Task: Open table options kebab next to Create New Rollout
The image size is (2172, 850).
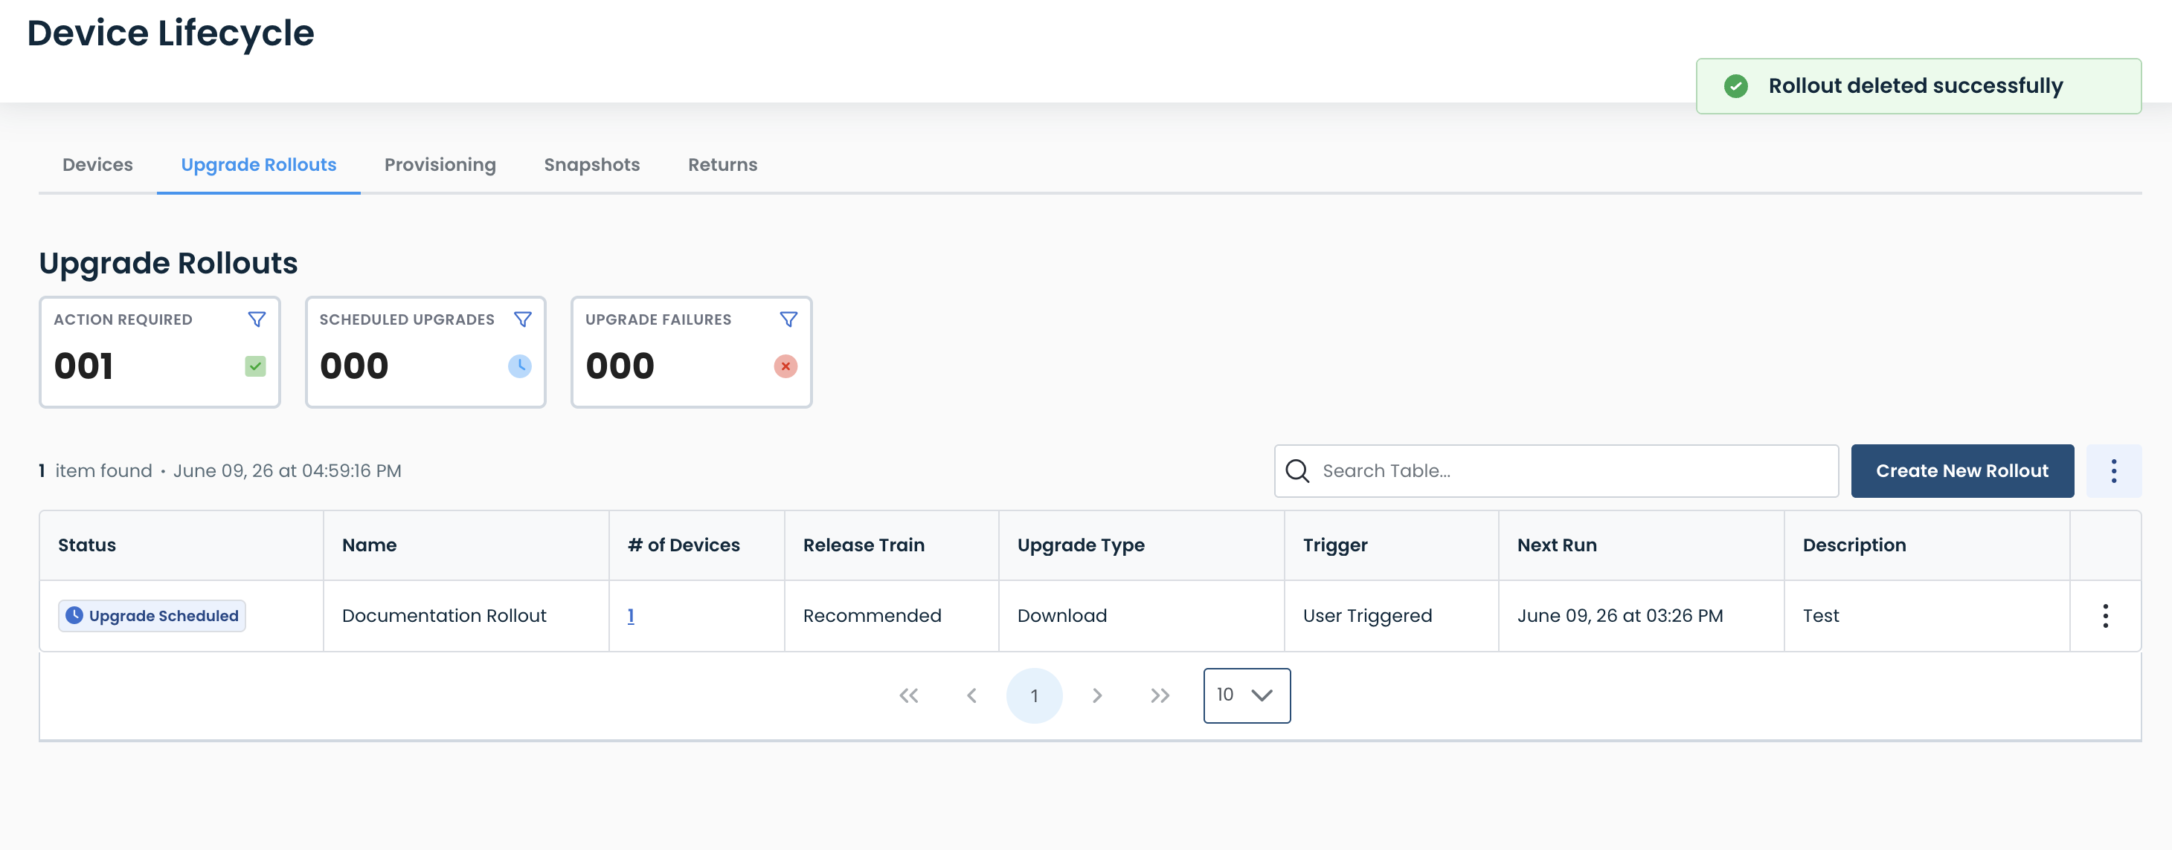Action: 2114,471
